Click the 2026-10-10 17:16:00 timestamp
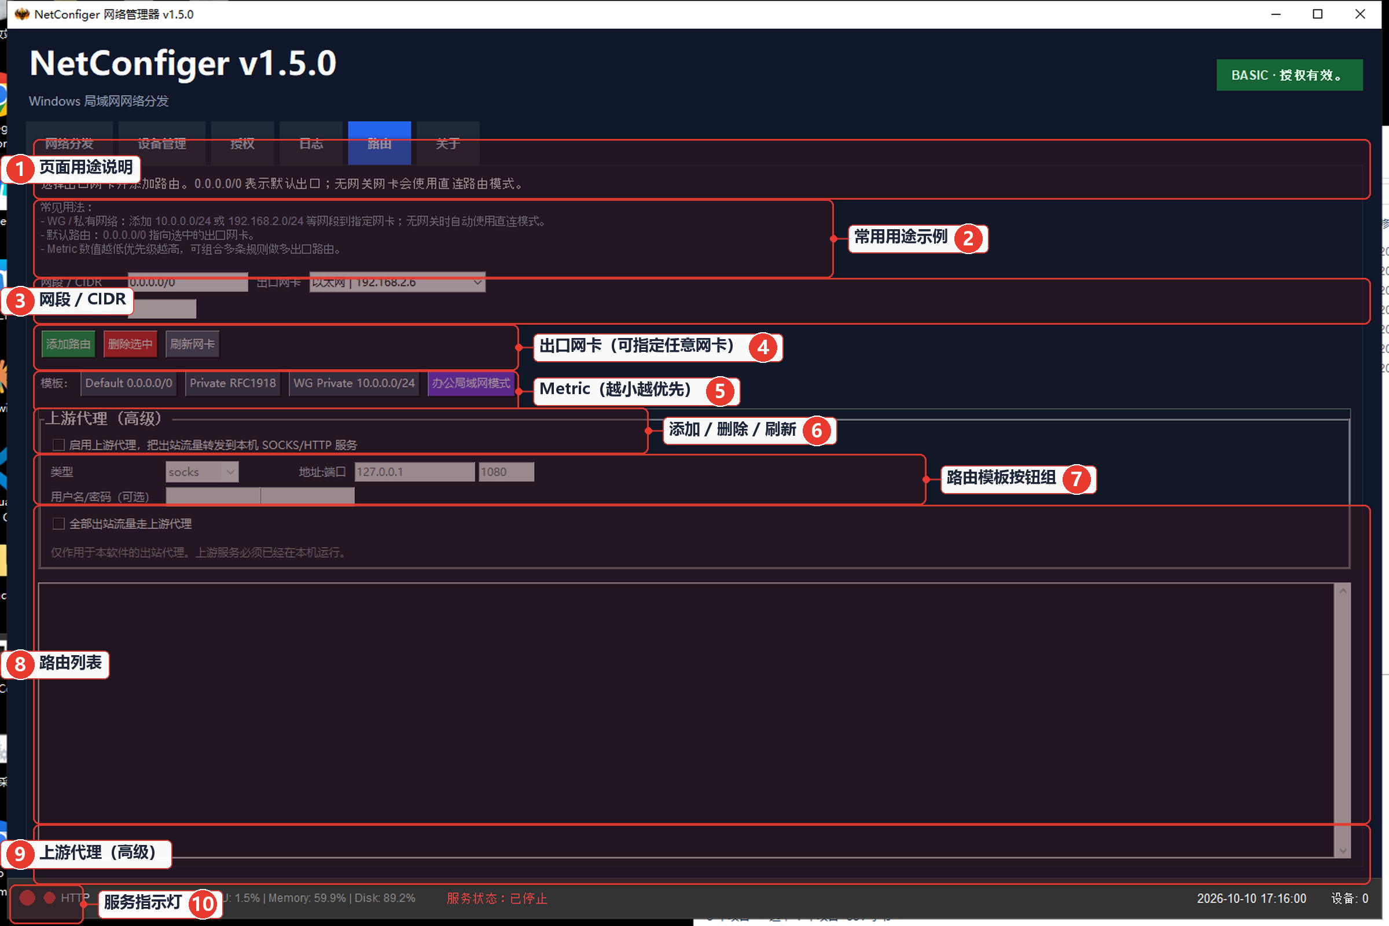Viewport: 1389px width, 926px height. point(1251,898)
